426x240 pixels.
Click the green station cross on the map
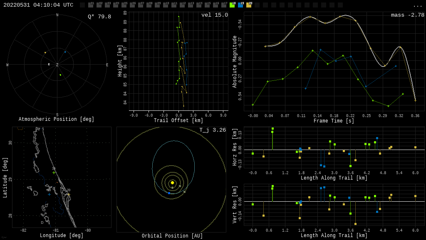coord(54,172)
